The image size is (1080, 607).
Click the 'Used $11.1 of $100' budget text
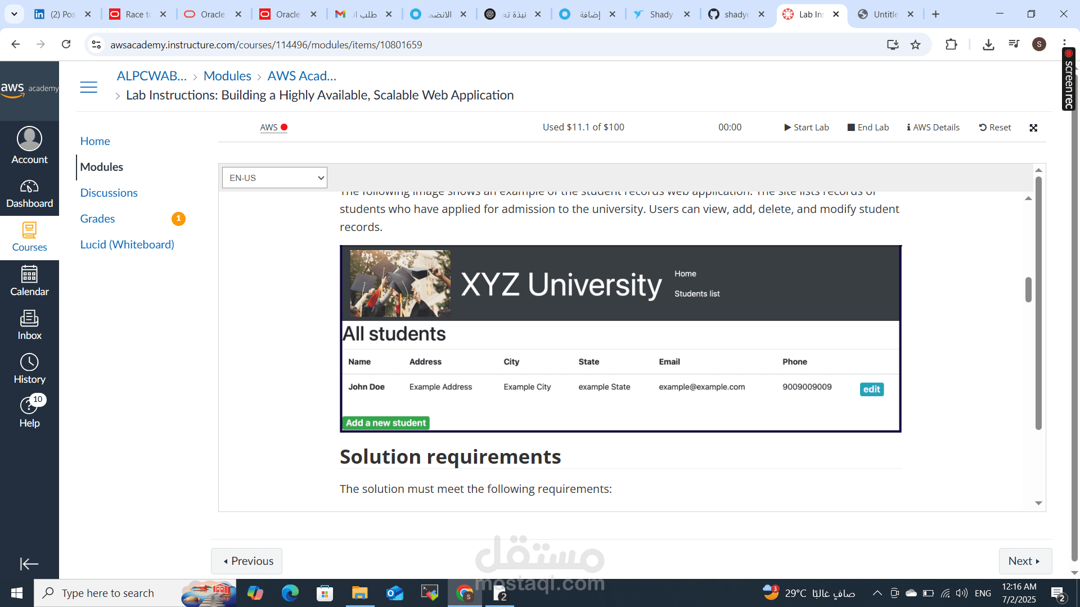[583, 127]
